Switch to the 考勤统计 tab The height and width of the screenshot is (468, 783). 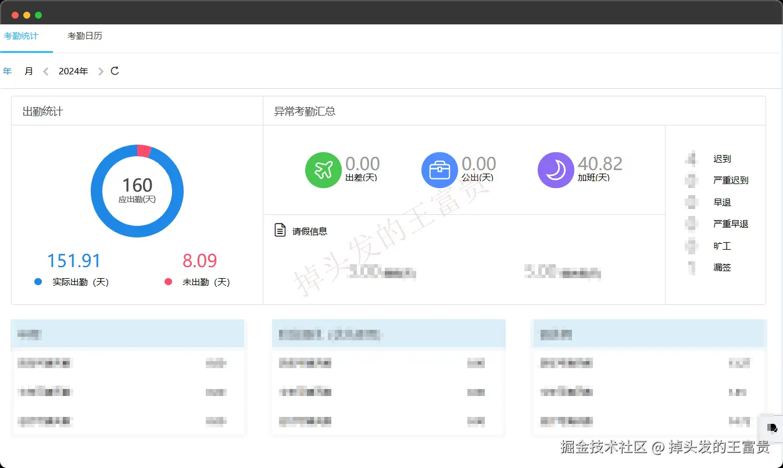click(21, 36)
